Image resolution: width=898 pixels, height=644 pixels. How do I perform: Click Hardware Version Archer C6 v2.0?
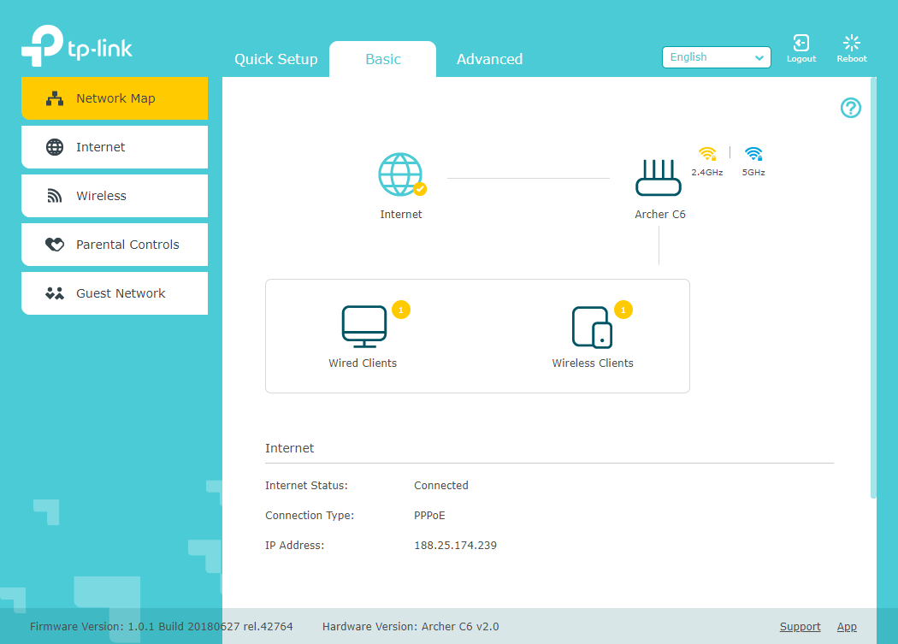[411, 627]
